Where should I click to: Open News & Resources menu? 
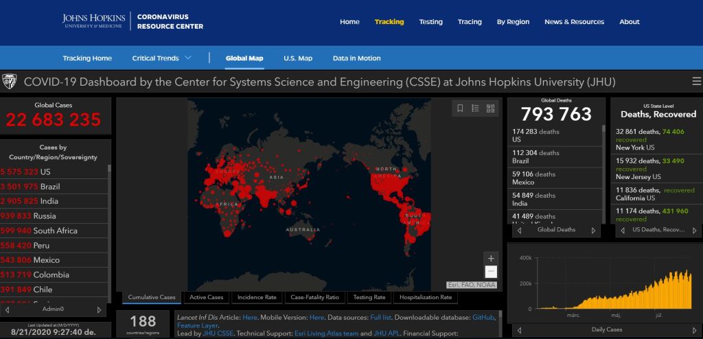click(x=575, y=21)
